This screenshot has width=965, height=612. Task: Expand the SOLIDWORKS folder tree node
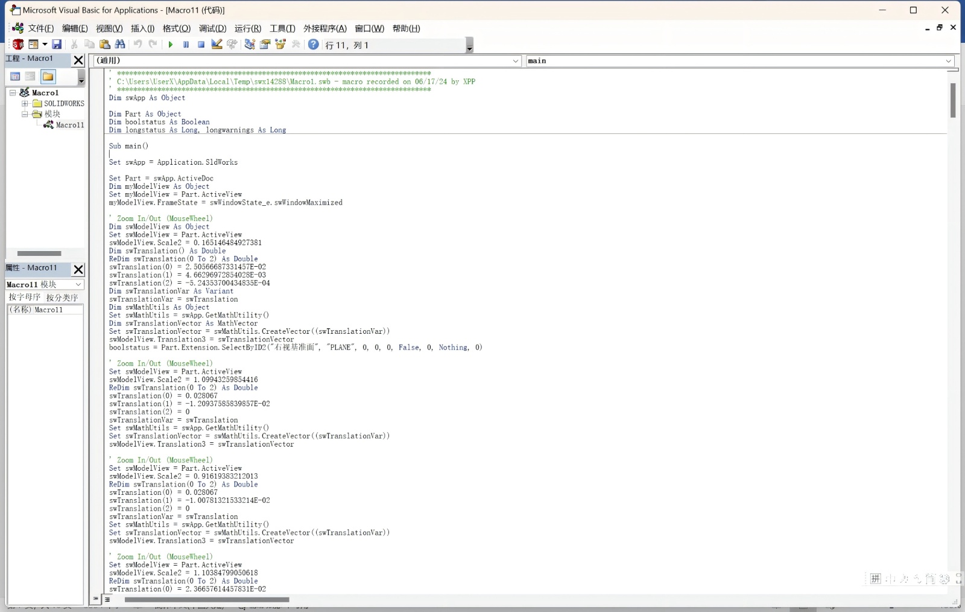25,104
